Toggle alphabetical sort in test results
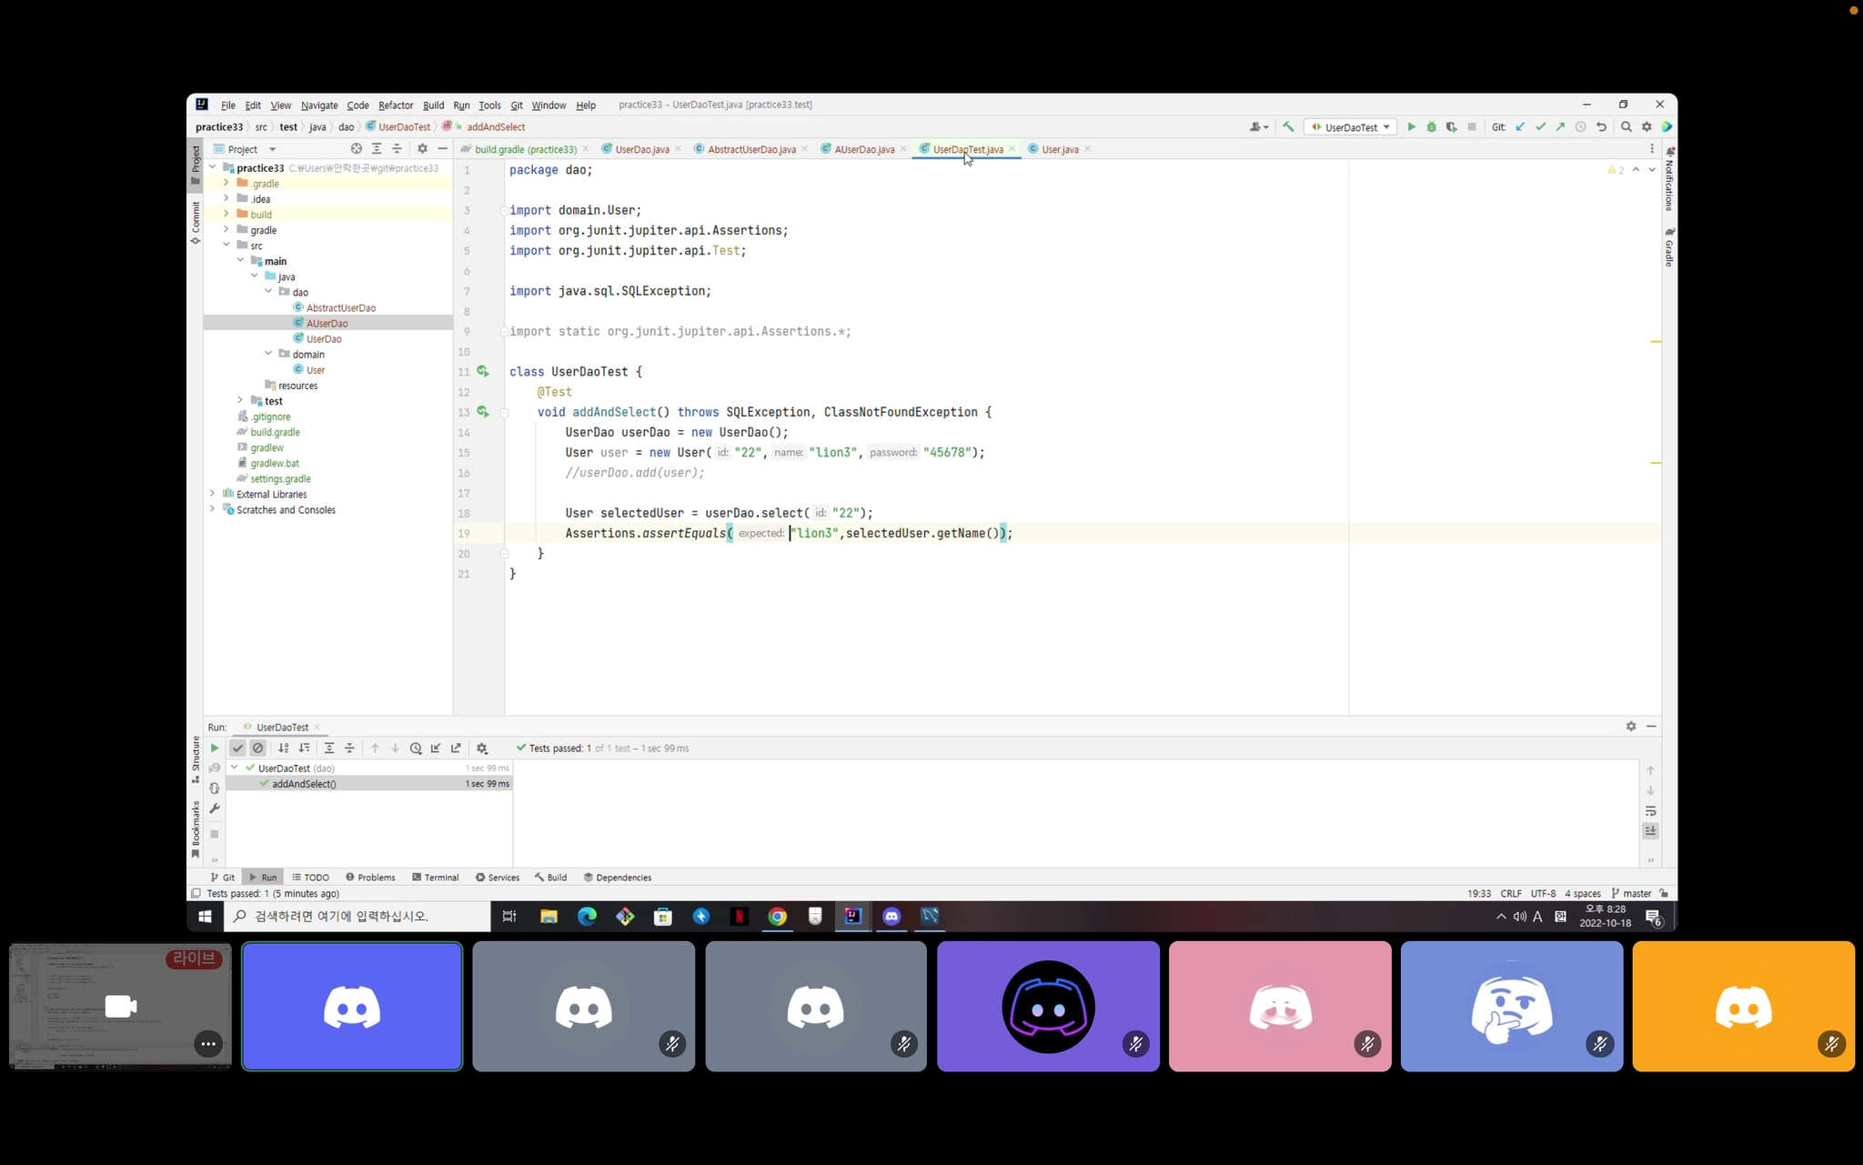The height and width of the screenshot is (1165, 1863). (x=284, y=748)
